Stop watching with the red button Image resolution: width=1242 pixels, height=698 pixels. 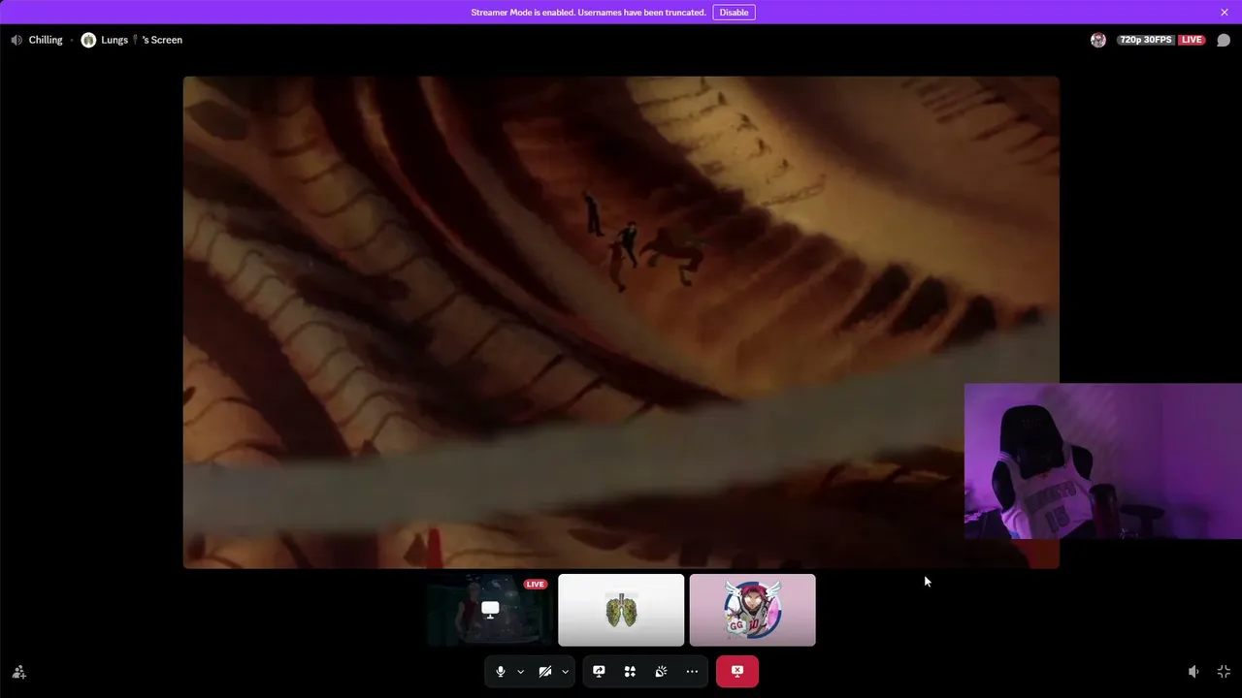pyautogui.click(x=737, y=671)
